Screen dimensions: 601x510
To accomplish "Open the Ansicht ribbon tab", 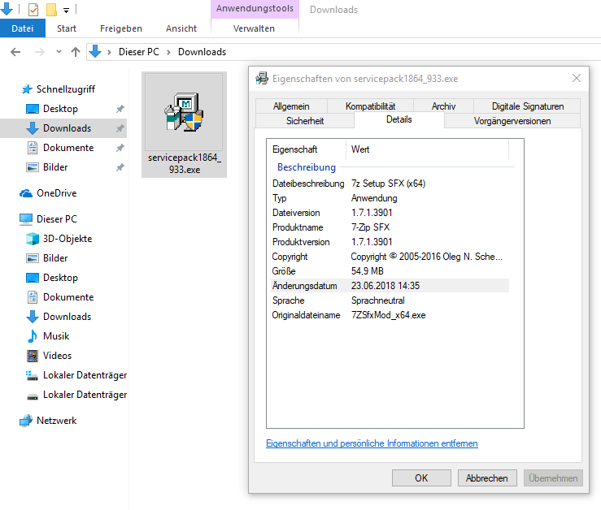I will pos(181,28).
